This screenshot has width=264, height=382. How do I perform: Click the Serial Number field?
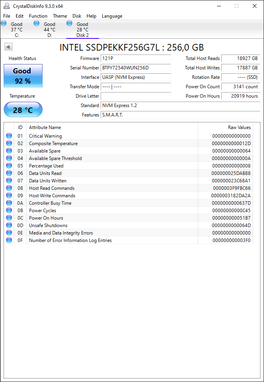(x=136, y=68)
